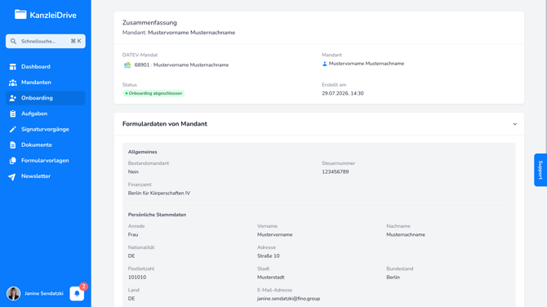Click Finanzamt value Berlin für Körperschaften IV
Screen dimensions: 547x307
tap(159, 194)
